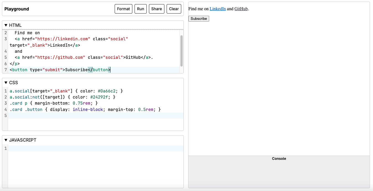The image size is (373, 191).
Task: Run the playground code
Action: [x=141, y=9]
